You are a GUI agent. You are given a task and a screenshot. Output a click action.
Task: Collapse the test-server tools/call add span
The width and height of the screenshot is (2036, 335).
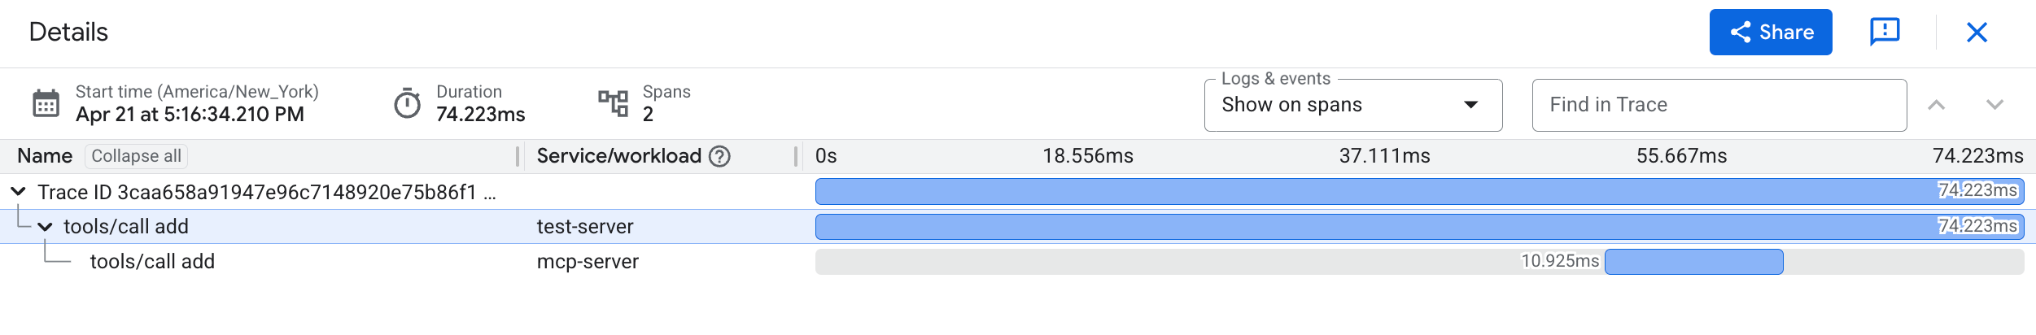click(x=46, y=227)
